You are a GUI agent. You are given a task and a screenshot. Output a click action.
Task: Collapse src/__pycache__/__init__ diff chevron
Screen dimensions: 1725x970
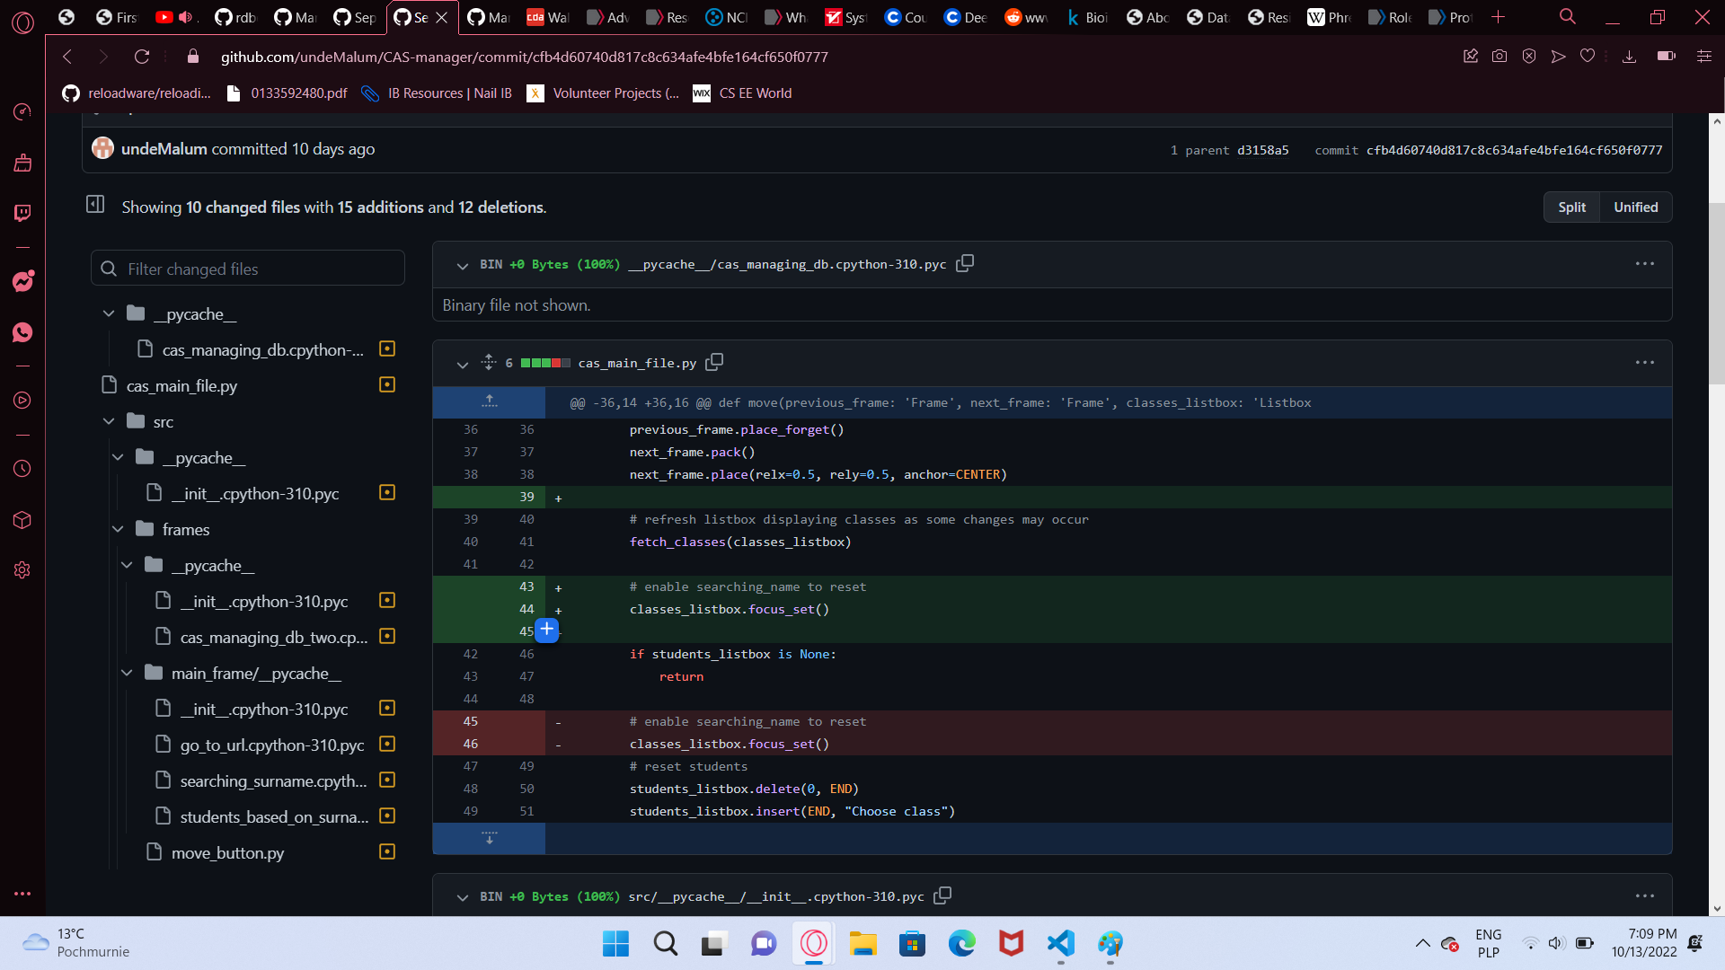pos(462,897)
